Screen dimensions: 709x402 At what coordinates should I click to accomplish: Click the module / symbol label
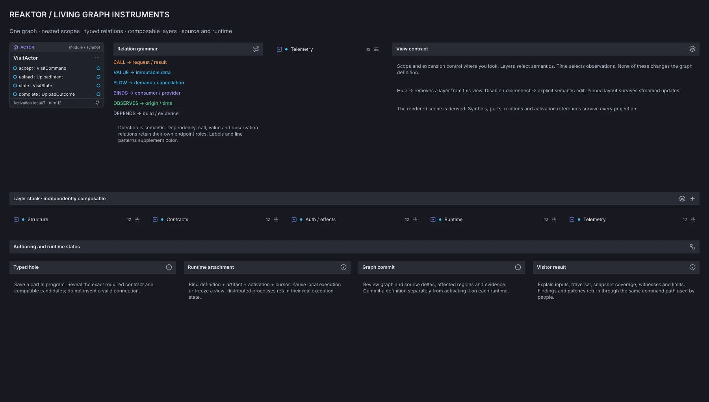click(84, 47)
